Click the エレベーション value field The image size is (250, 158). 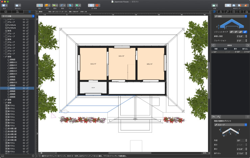pos(241,41)
